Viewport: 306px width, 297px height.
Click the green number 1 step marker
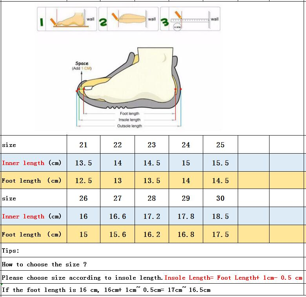coord(41,23)
